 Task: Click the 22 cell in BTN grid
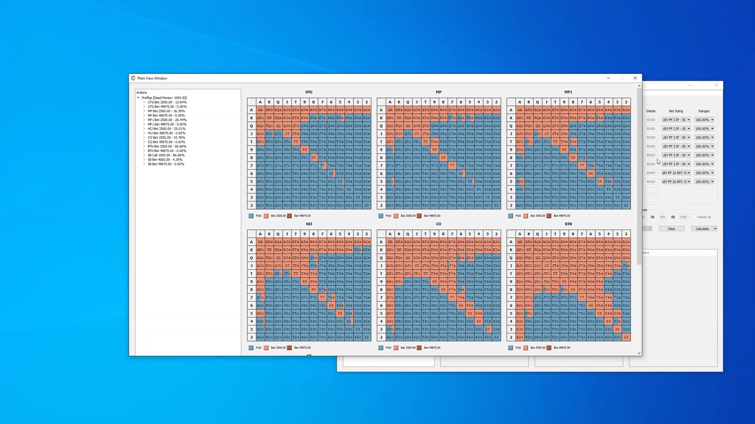(x=626, y=337)
